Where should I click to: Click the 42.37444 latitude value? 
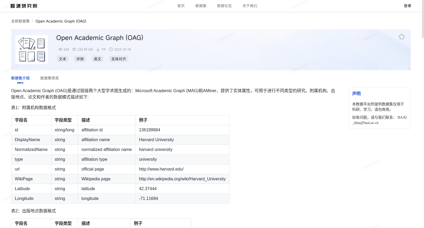tap(182, 189)
